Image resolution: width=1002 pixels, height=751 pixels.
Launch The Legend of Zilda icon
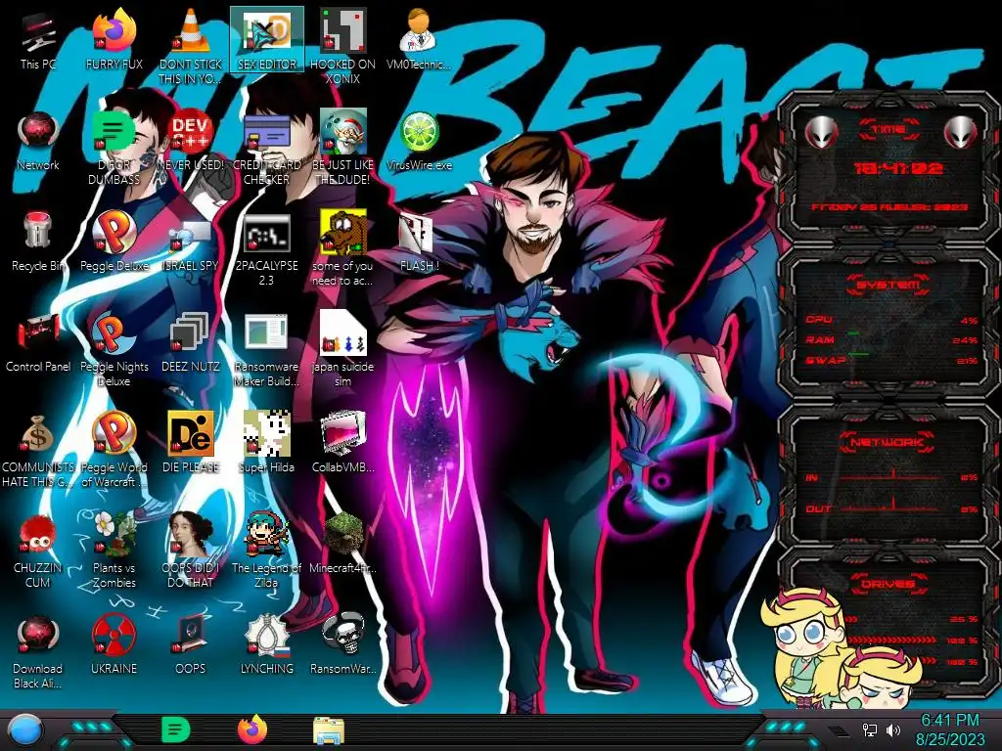(x=266, y=551)
